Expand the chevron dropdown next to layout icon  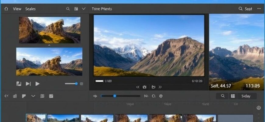tap(84, 9)
